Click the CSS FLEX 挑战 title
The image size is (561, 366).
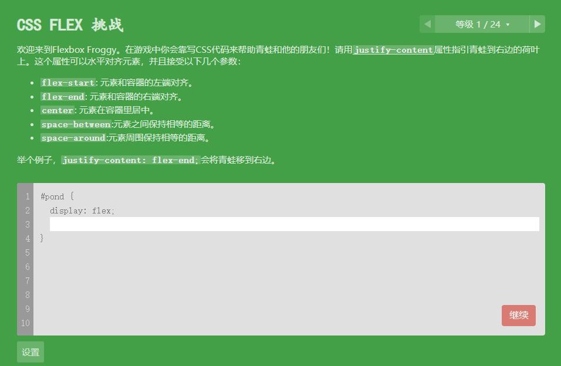pos(70,25)
